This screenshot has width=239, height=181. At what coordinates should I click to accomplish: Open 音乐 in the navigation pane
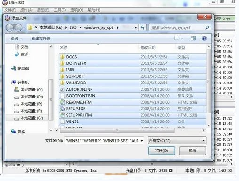tap(22, 54)
